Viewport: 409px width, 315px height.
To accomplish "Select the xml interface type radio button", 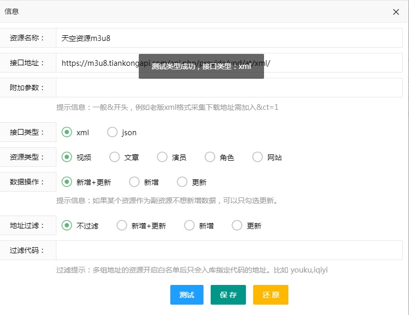I will (x=67, y=132).
